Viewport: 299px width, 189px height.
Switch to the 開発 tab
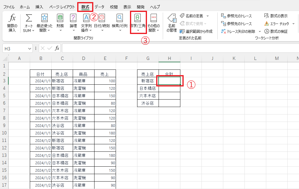(141, 7)
